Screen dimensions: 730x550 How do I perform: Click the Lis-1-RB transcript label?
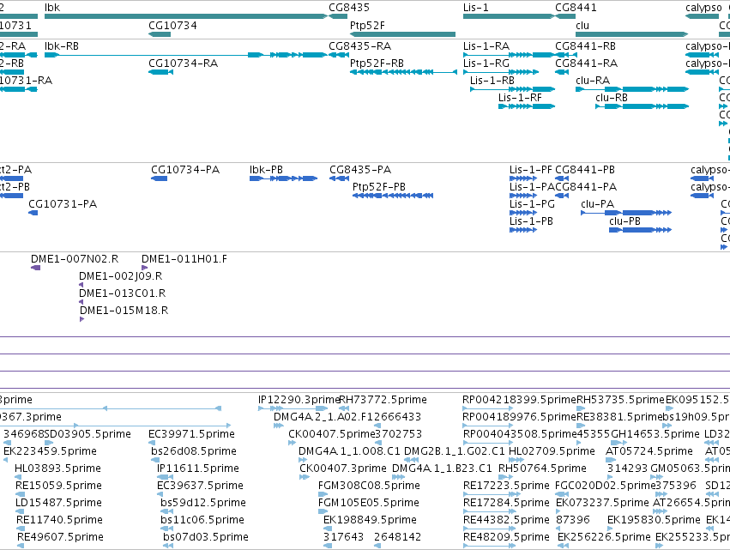[x=492, y=81]
